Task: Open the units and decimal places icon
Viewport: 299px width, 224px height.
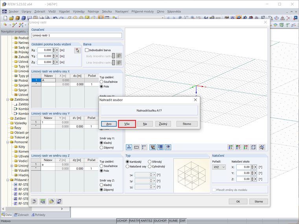Action: (43, 201)
